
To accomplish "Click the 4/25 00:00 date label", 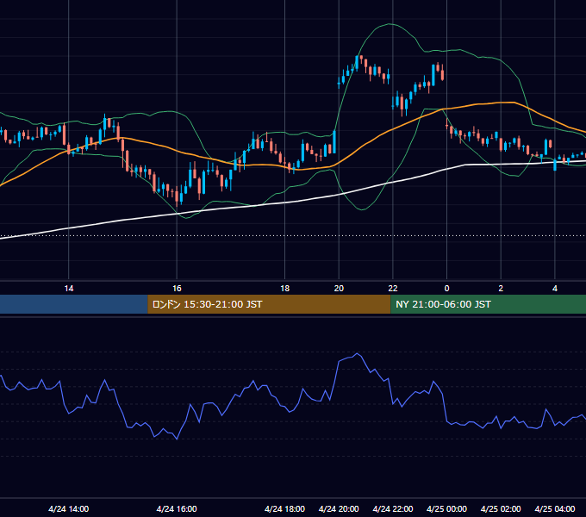I will [x=446, y=508].
